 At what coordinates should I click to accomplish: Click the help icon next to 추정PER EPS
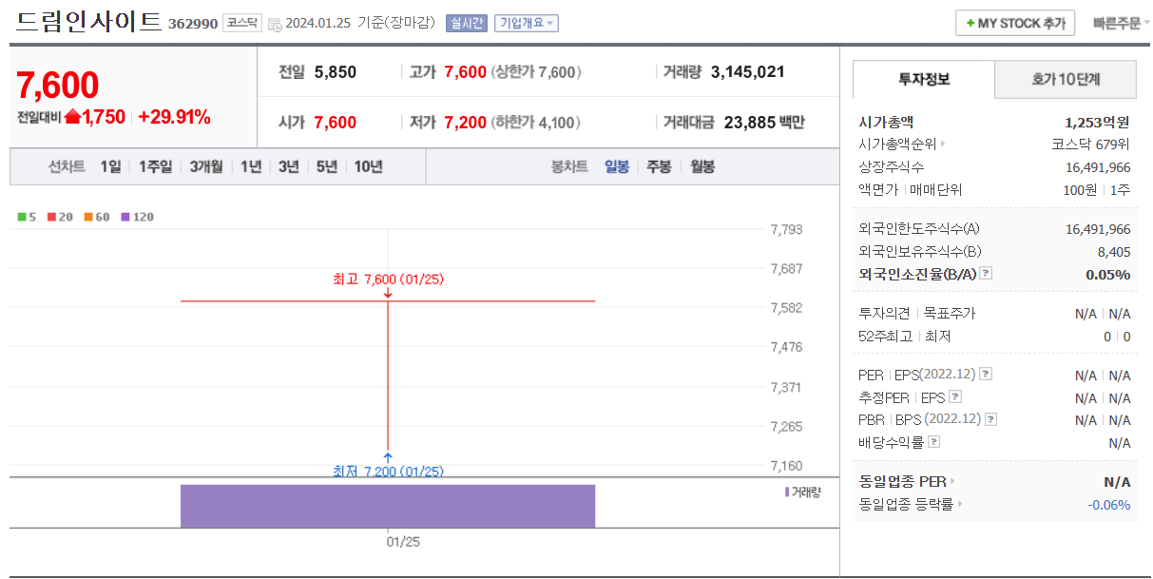tap(955, 396)
